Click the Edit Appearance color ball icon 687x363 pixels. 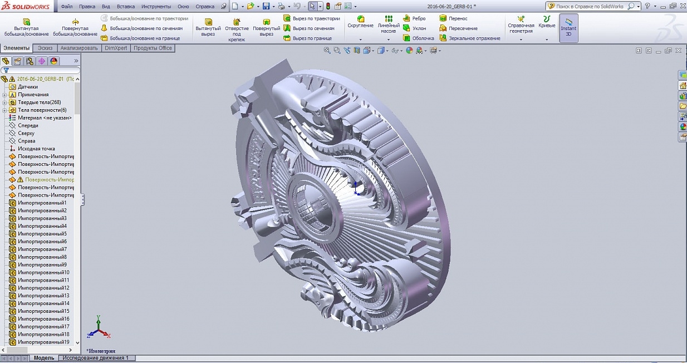[409, 51]
